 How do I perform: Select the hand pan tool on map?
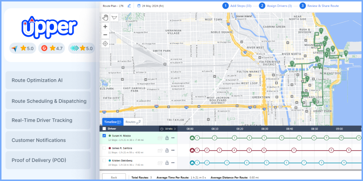click(x=105, y=17)
